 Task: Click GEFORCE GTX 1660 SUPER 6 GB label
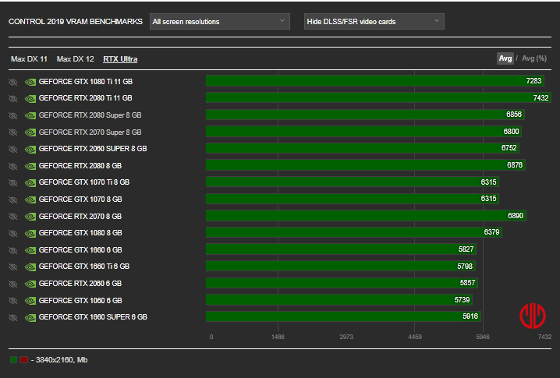pos(93,317)
